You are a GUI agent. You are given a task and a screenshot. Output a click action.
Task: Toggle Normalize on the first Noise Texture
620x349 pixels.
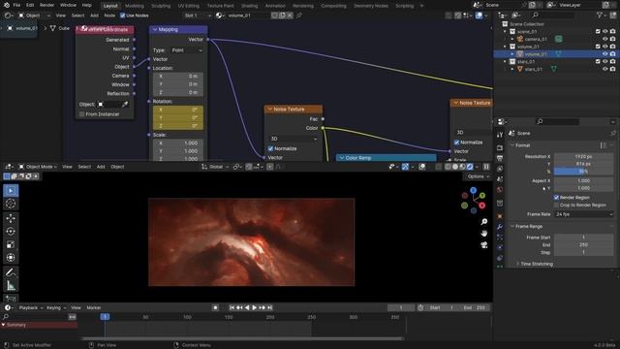(271, 148)
